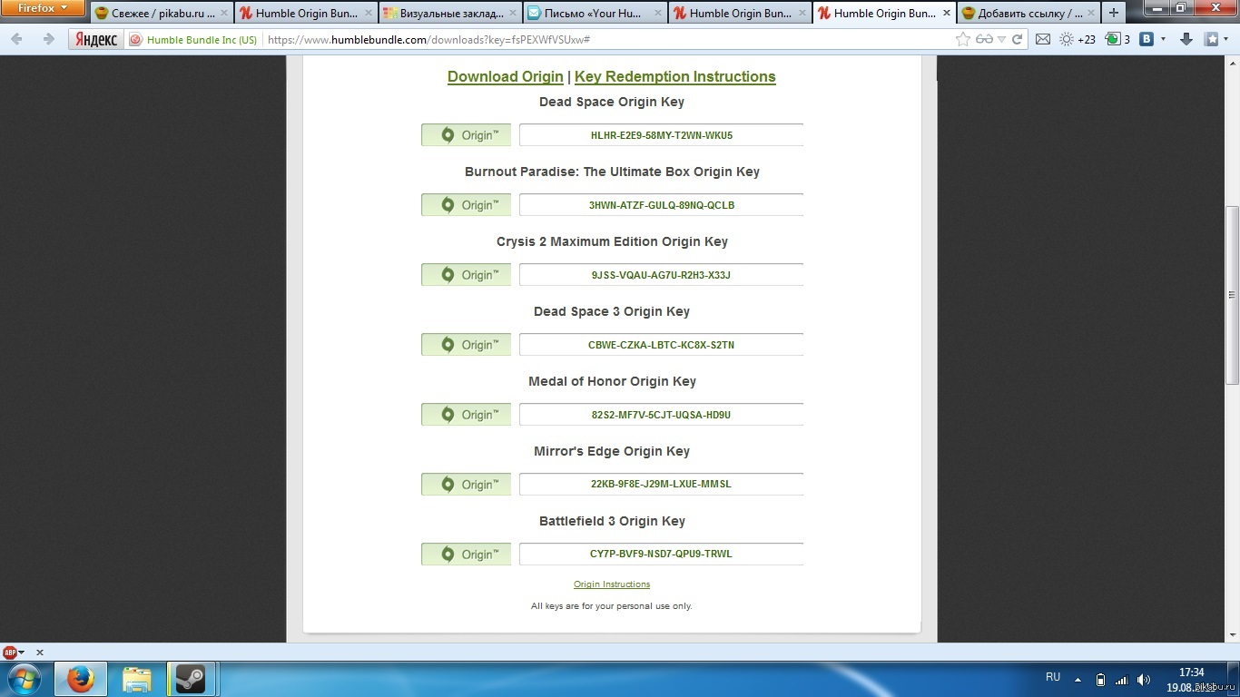Close the addon bar
The width and height of the screenshot is (1240, 697).
coord(40,652)
